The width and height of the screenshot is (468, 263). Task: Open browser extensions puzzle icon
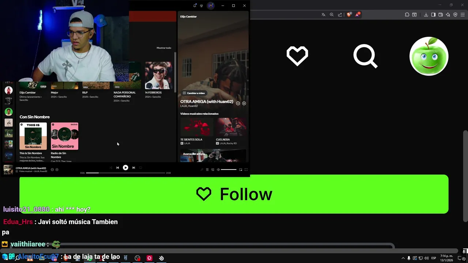[x=407, y=15]
